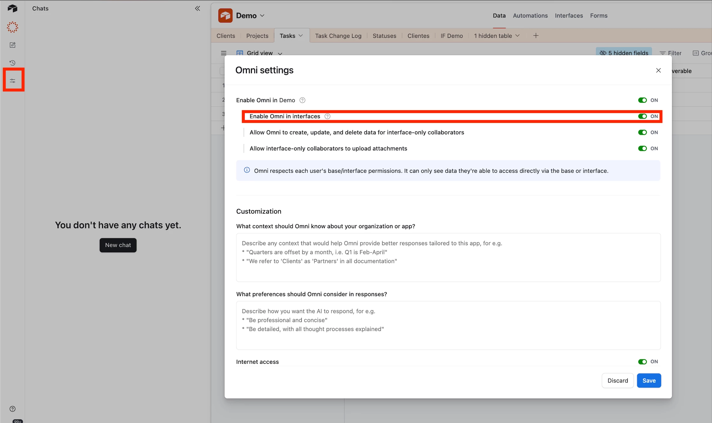
Task: Open the 1 hidden table dropdown
Action: pyautogui.click(x=496, y=36)
